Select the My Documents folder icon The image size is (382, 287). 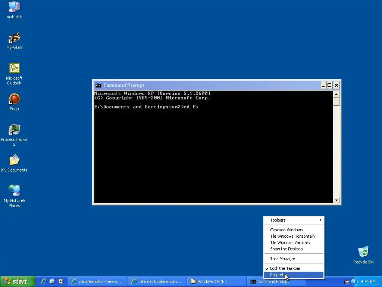14,163
